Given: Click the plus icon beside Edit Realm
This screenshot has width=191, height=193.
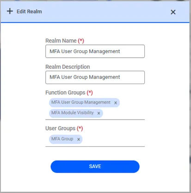Looking at the screenshot, I should tap(10, 11).
